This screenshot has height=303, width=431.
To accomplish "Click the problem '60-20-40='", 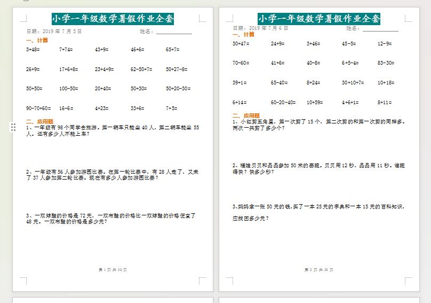I will click(283, 103).
